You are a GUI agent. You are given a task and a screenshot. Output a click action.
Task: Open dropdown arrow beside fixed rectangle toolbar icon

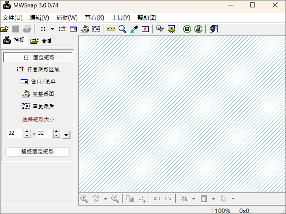click(52, 29)
